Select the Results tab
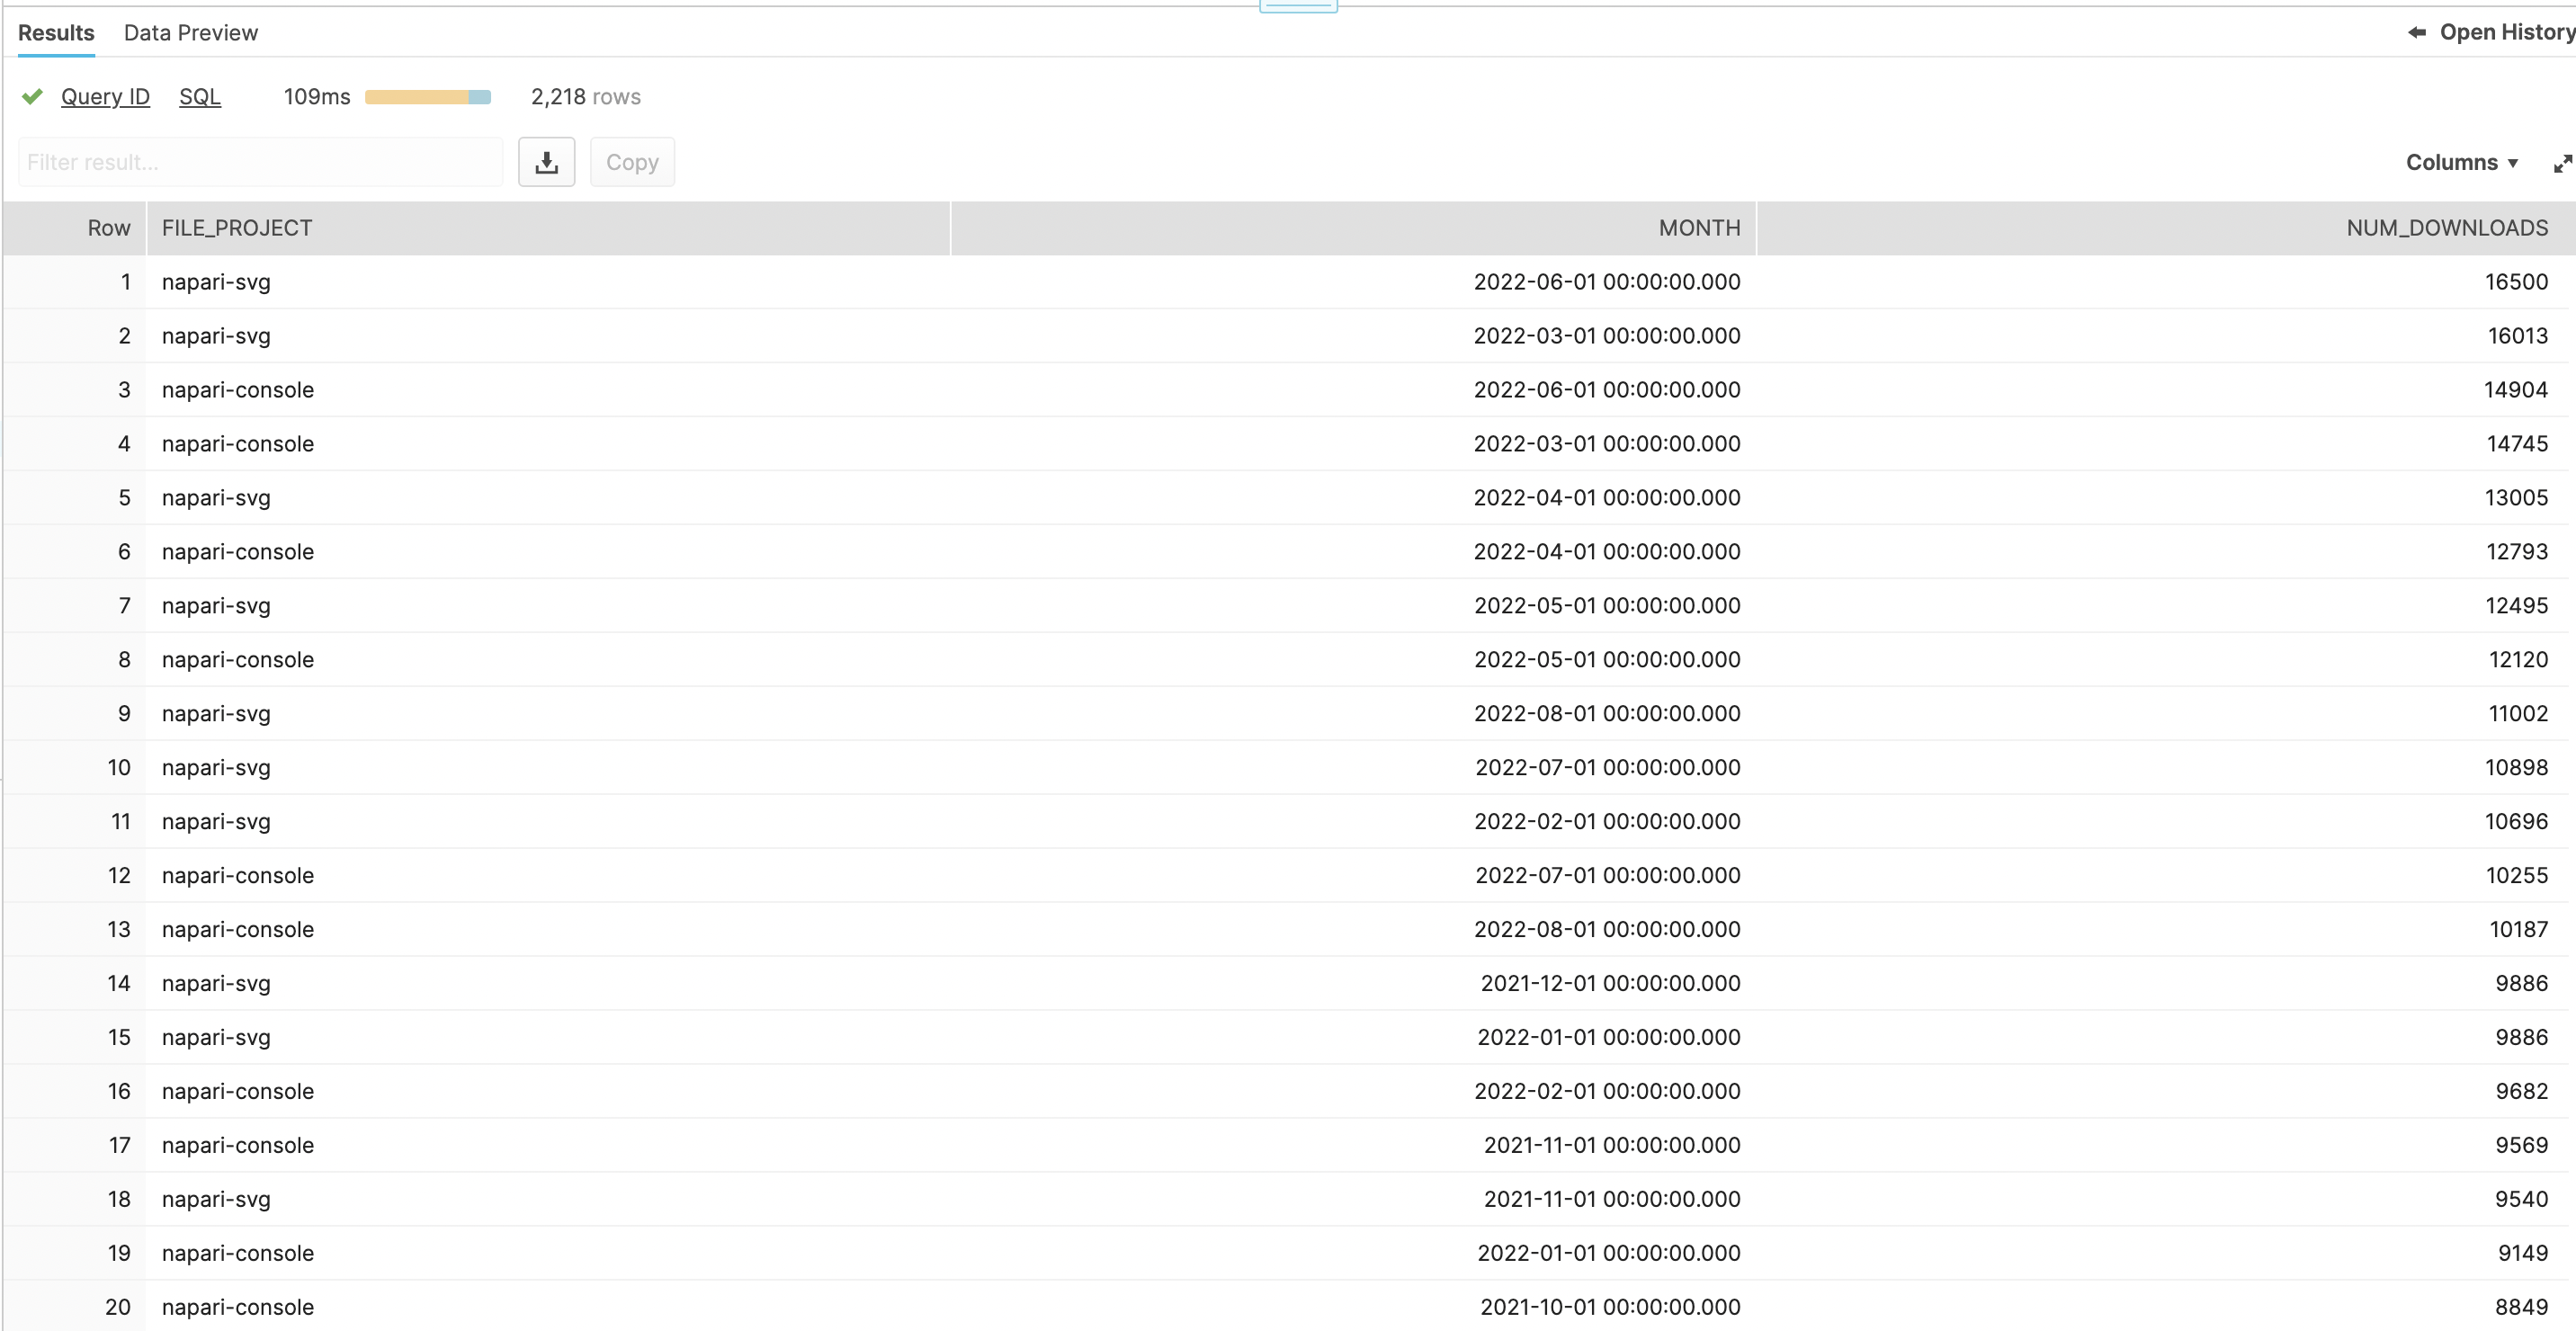Screen dimensions: 2576x1331 point(56,32)
